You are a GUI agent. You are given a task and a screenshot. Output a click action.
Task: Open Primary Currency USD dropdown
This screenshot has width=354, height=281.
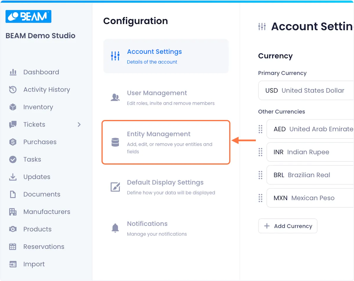tap(306, 90)
